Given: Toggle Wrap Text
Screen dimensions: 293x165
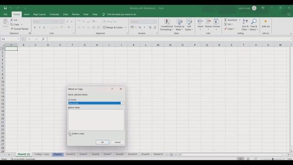Looking at the screenshot, I should pos(110,22).
